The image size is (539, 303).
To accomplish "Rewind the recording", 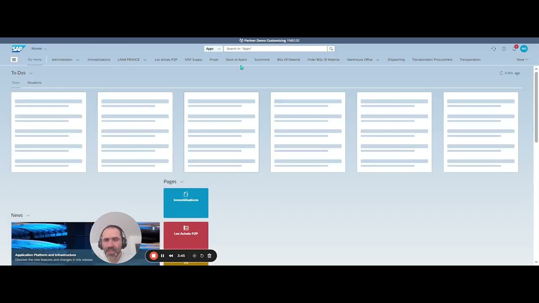I will pos(171,256).
